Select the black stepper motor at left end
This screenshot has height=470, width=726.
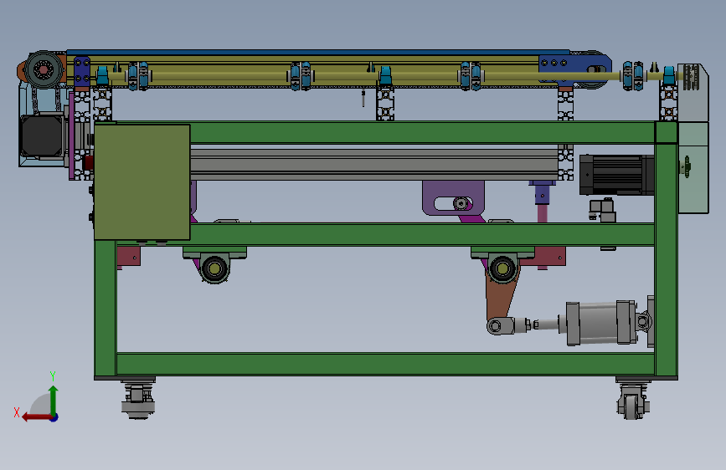[42, 136]
